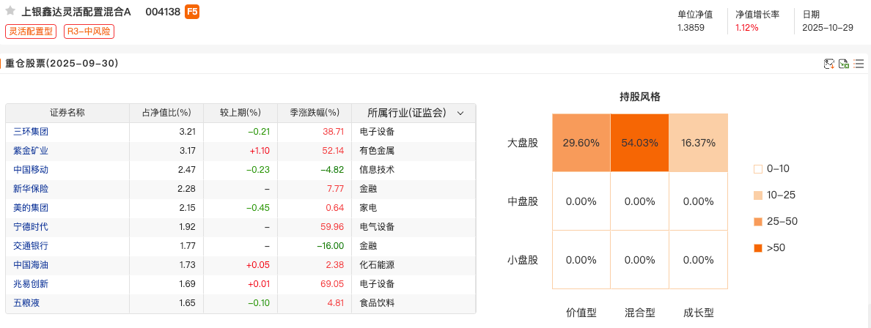The width and height of the screenshot is (871, 328).
Task: Click the >50 legend color swatch
Action: point(758,248)
